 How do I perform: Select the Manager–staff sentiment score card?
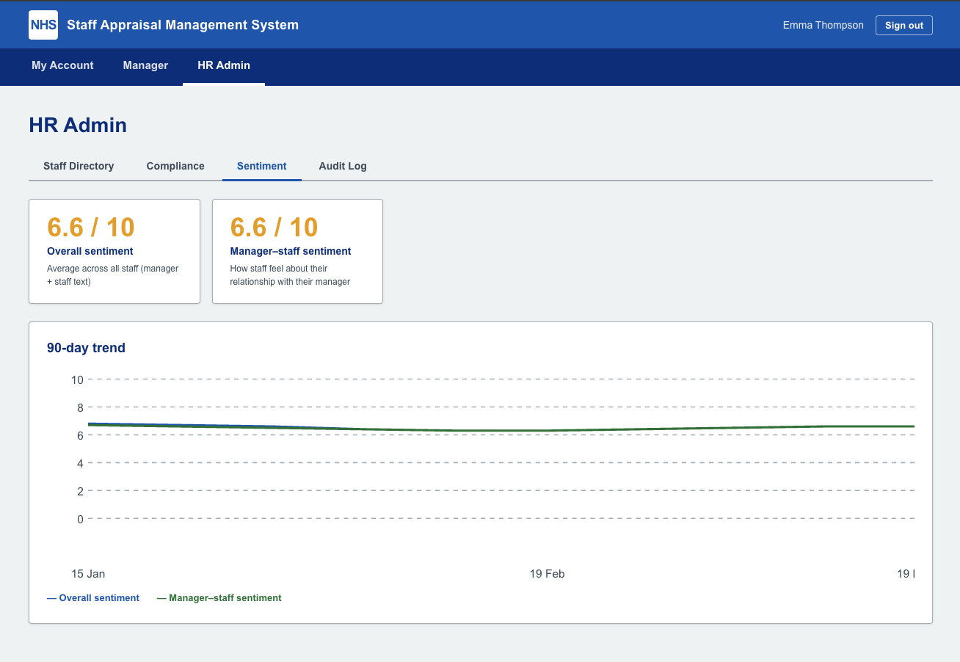tap(297, 251)
